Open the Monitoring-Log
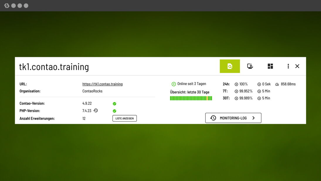 (x=233, y=118)
